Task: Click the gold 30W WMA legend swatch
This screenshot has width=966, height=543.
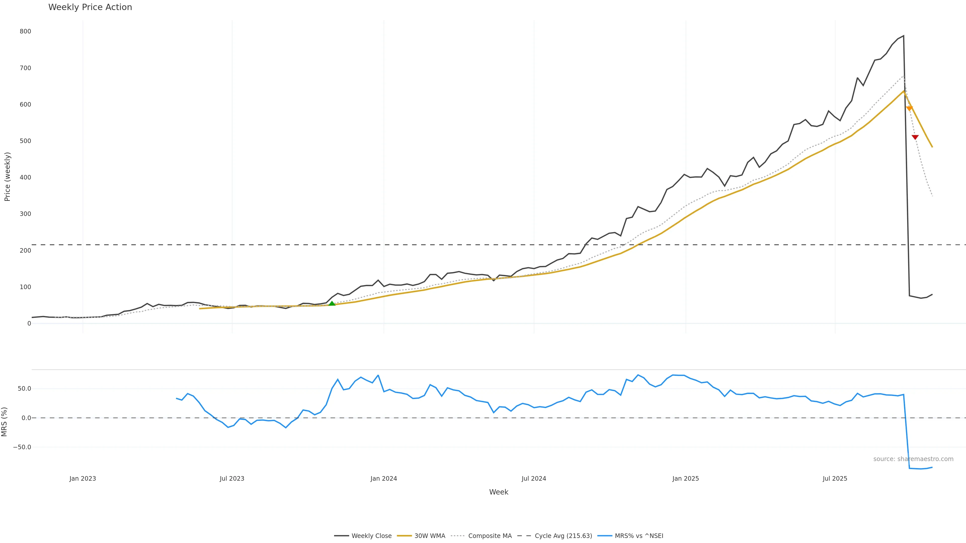Action: (404, 536)
